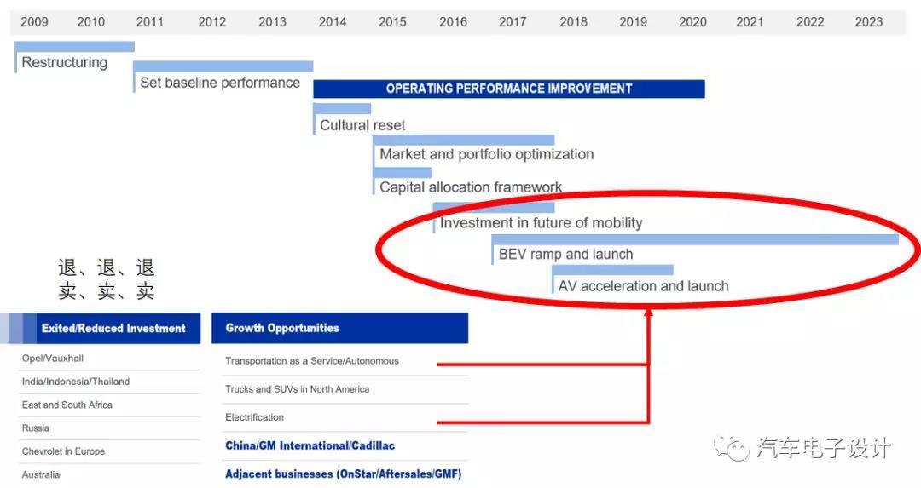
Task: Select Opel/Vauxhall in the exited list
Action: click(53, 359)
